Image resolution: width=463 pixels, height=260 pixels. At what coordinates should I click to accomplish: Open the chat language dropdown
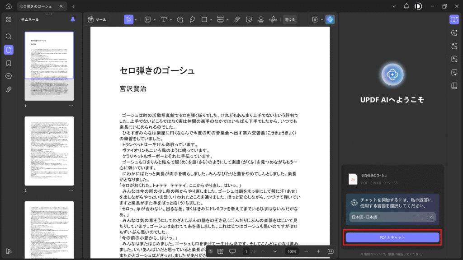tap(392, 217)
